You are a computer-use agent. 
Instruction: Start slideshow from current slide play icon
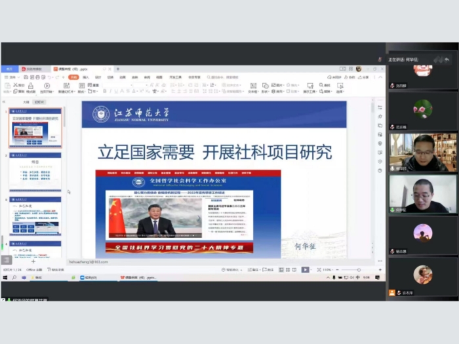point(47,86)
